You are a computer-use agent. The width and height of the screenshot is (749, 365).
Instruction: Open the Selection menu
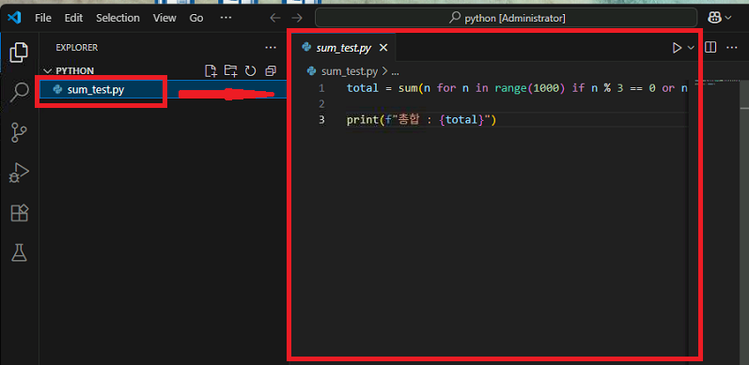click(118, 18)
